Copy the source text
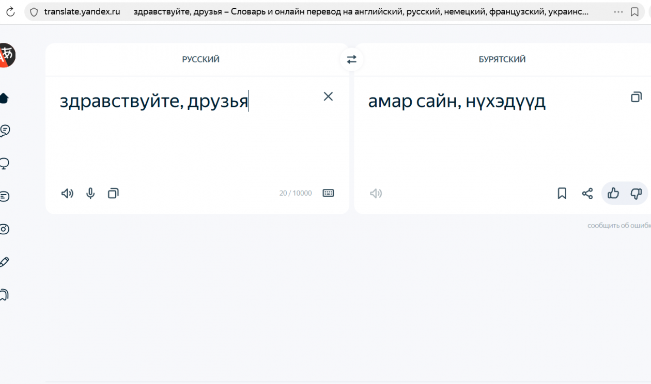Screen dimensions: 651x384 coord(113,193)
